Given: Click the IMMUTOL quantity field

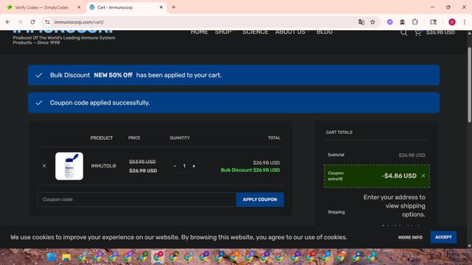Looking at the screenshot, I should click(x=184, y=166).
